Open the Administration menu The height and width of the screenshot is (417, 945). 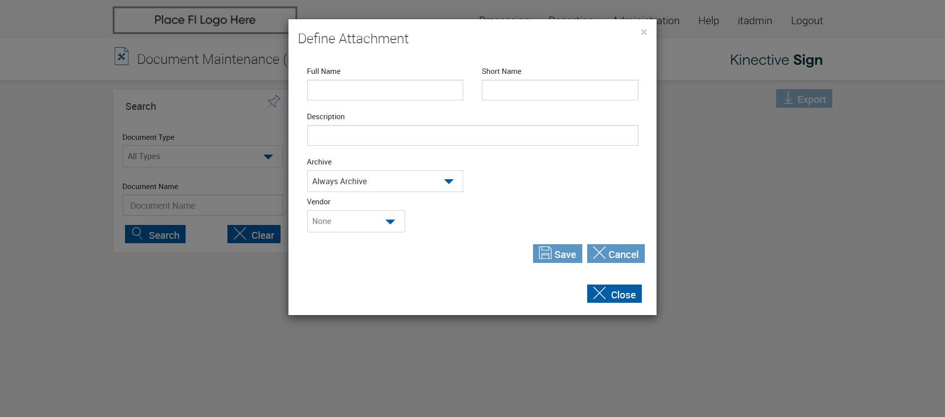click(668, 21)
